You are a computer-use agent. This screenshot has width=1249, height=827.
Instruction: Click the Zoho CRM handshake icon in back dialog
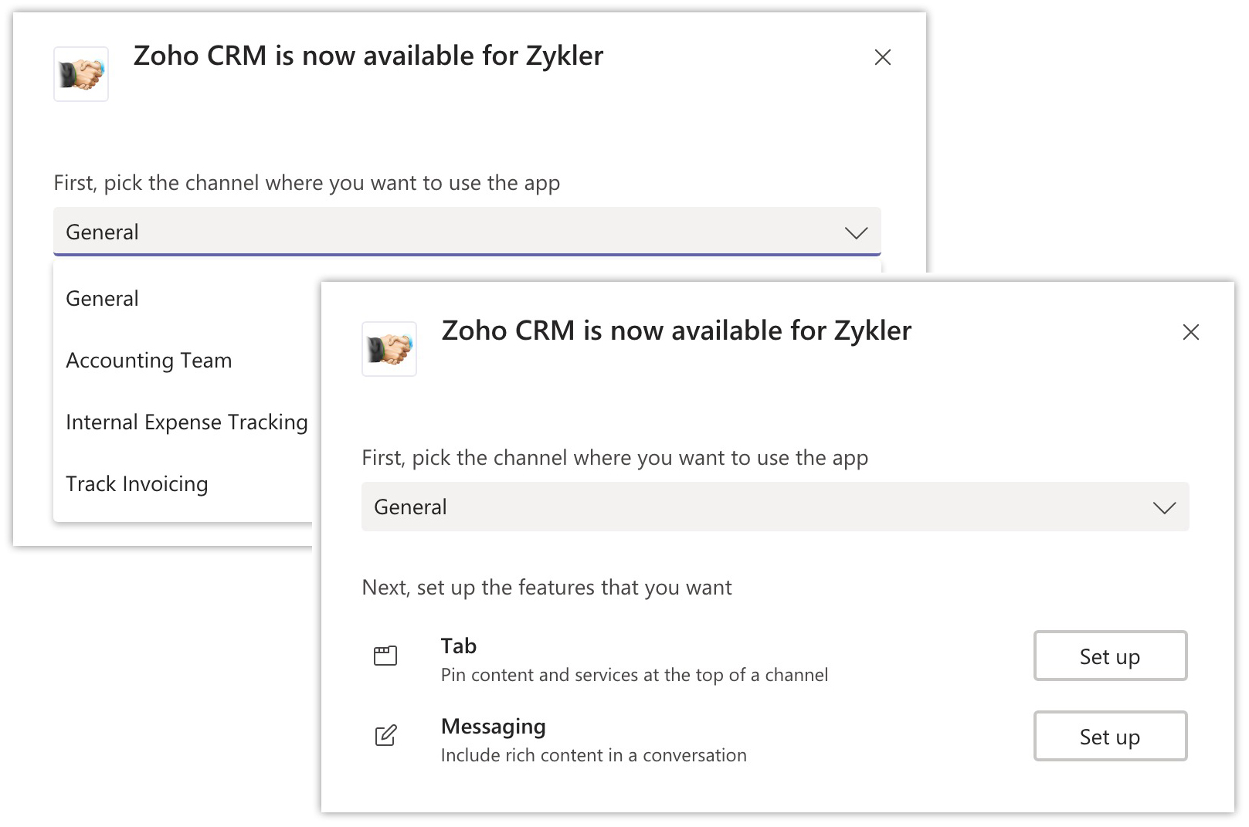(81, 74)
